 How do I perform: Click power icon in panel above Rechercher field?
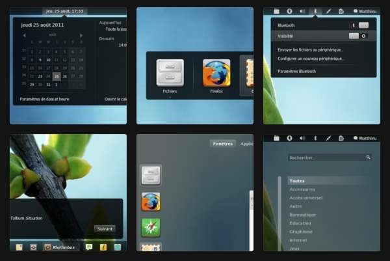(x=341, y=138)
